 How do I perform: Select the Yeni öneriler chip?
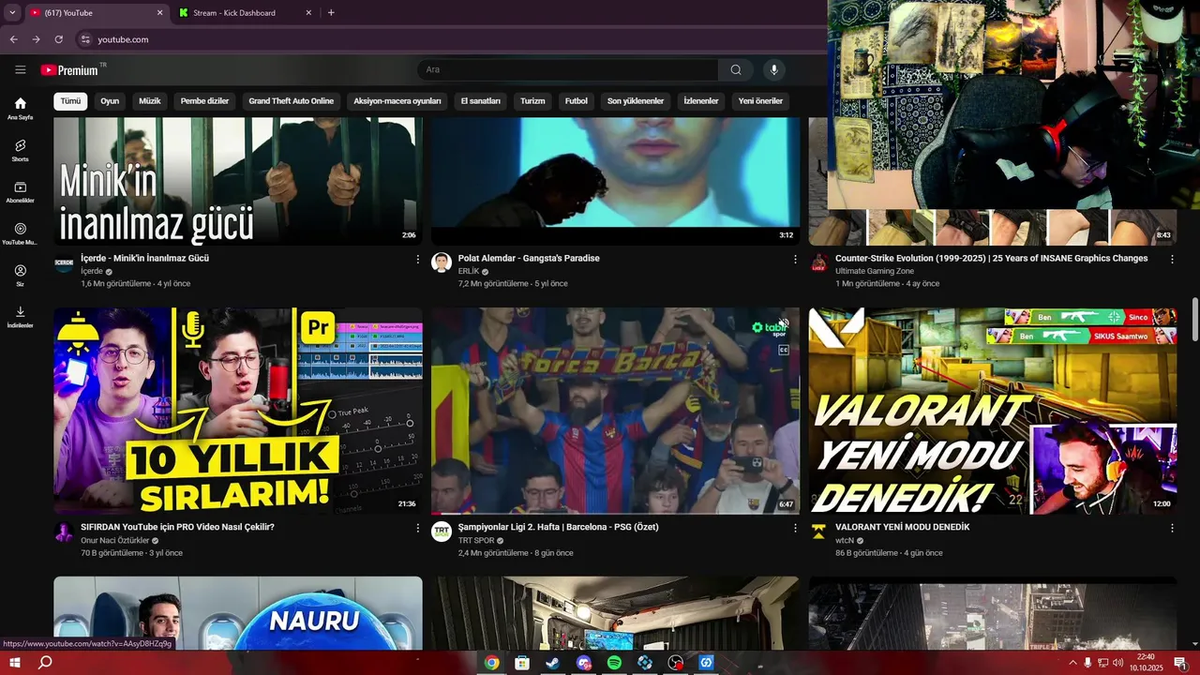(760, 101)
